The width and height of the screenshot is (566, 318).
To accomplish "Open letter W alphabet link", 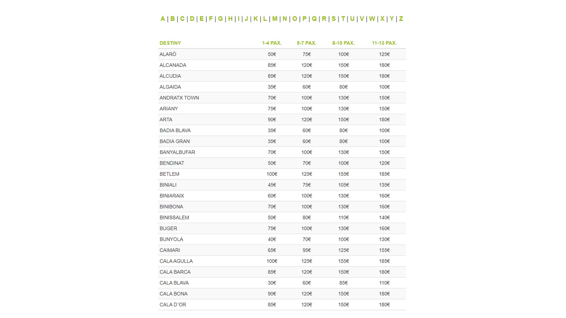I will 372,19.
